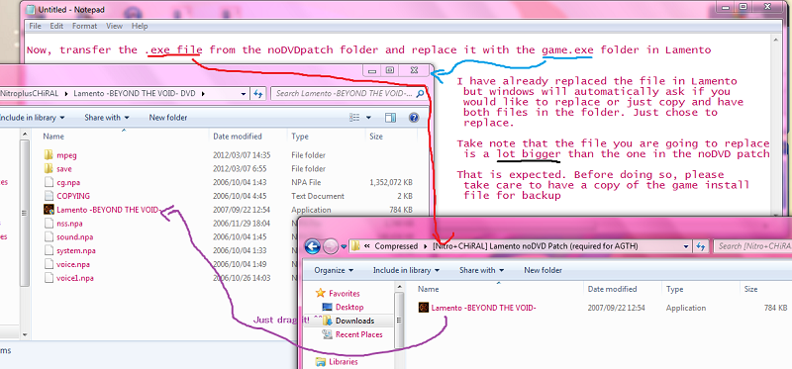792x369 pixels.
Task: Open the File menu in Notepad
Action: point(35,26)
